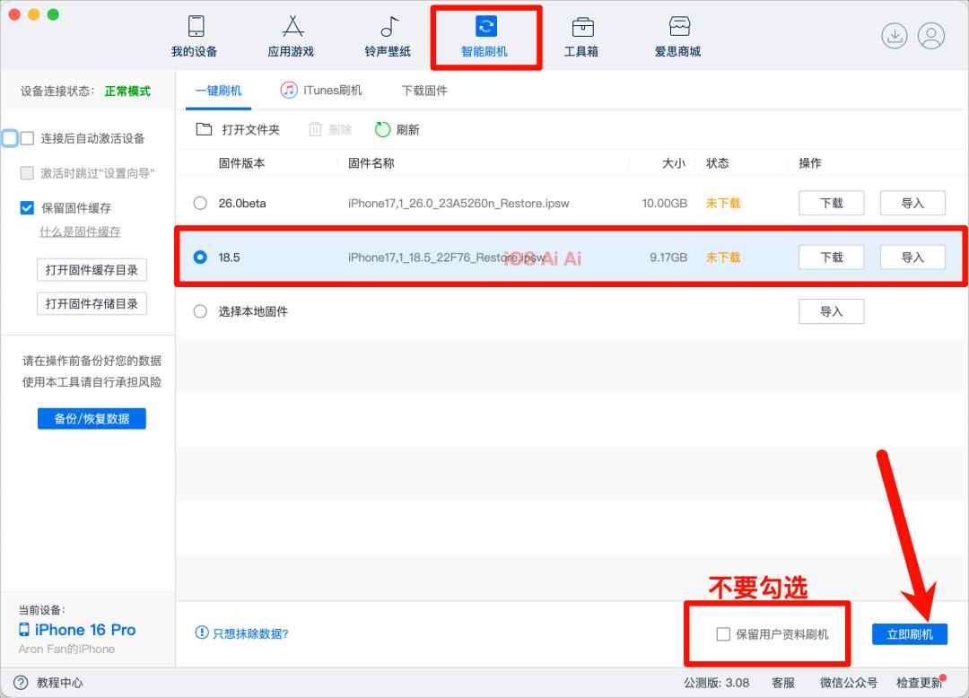Click the 10.00GB size cell
This screenshot has height=698, width=969.
click(664, 204)
